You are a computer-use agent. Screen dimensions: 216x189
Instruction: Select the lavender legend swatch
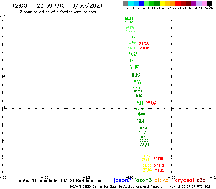coord(199,3)
